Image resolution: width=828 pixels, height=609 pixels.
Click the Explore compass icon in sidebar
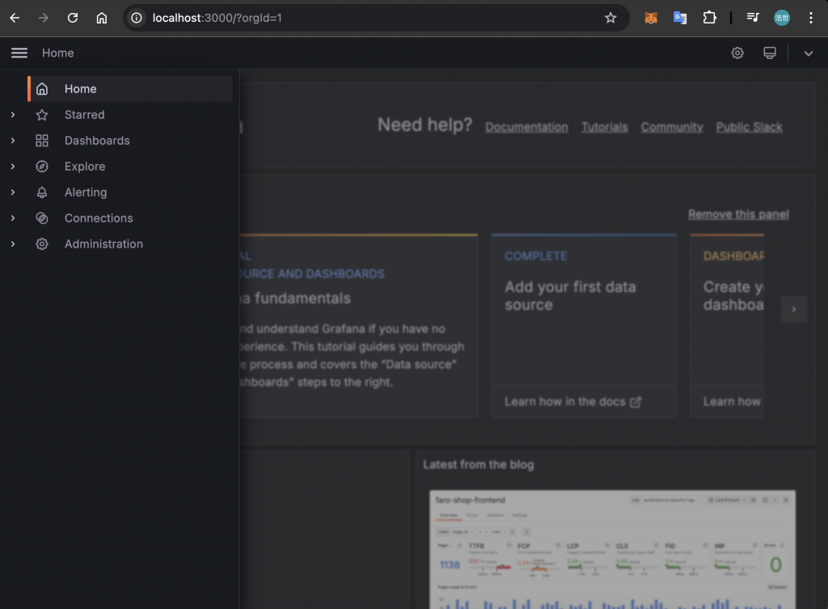tap(42, 167)
